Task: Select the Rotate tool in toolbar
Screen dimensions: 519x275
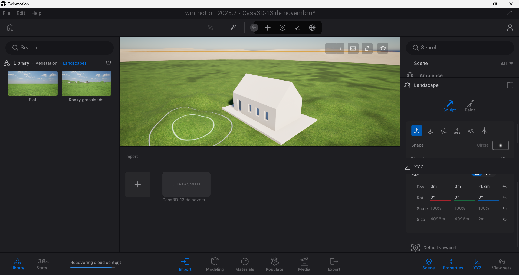Action: tap(283, 28)
